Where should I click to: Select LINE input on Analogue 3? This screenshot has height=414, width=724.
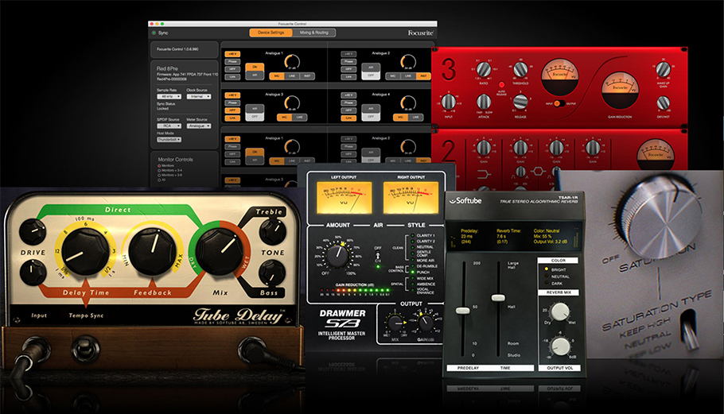(299, 117)
